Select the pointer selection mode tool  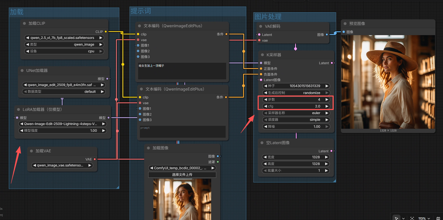click(x=397, y=218)
